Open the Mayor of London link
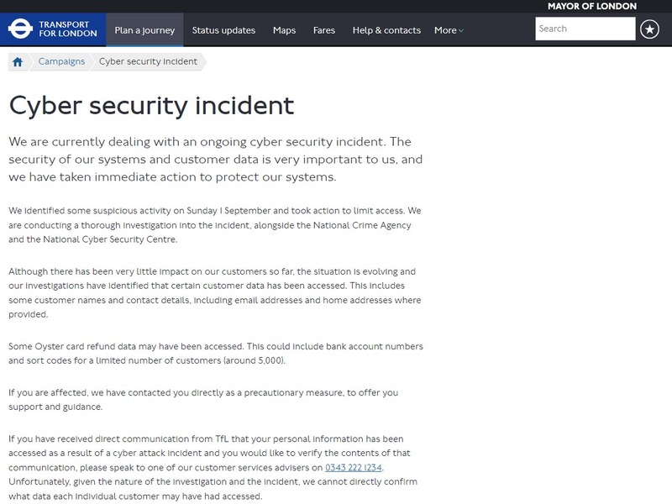The width and height of the screenshot is (672, 504). pyautogui.click(x=591, y=6)
